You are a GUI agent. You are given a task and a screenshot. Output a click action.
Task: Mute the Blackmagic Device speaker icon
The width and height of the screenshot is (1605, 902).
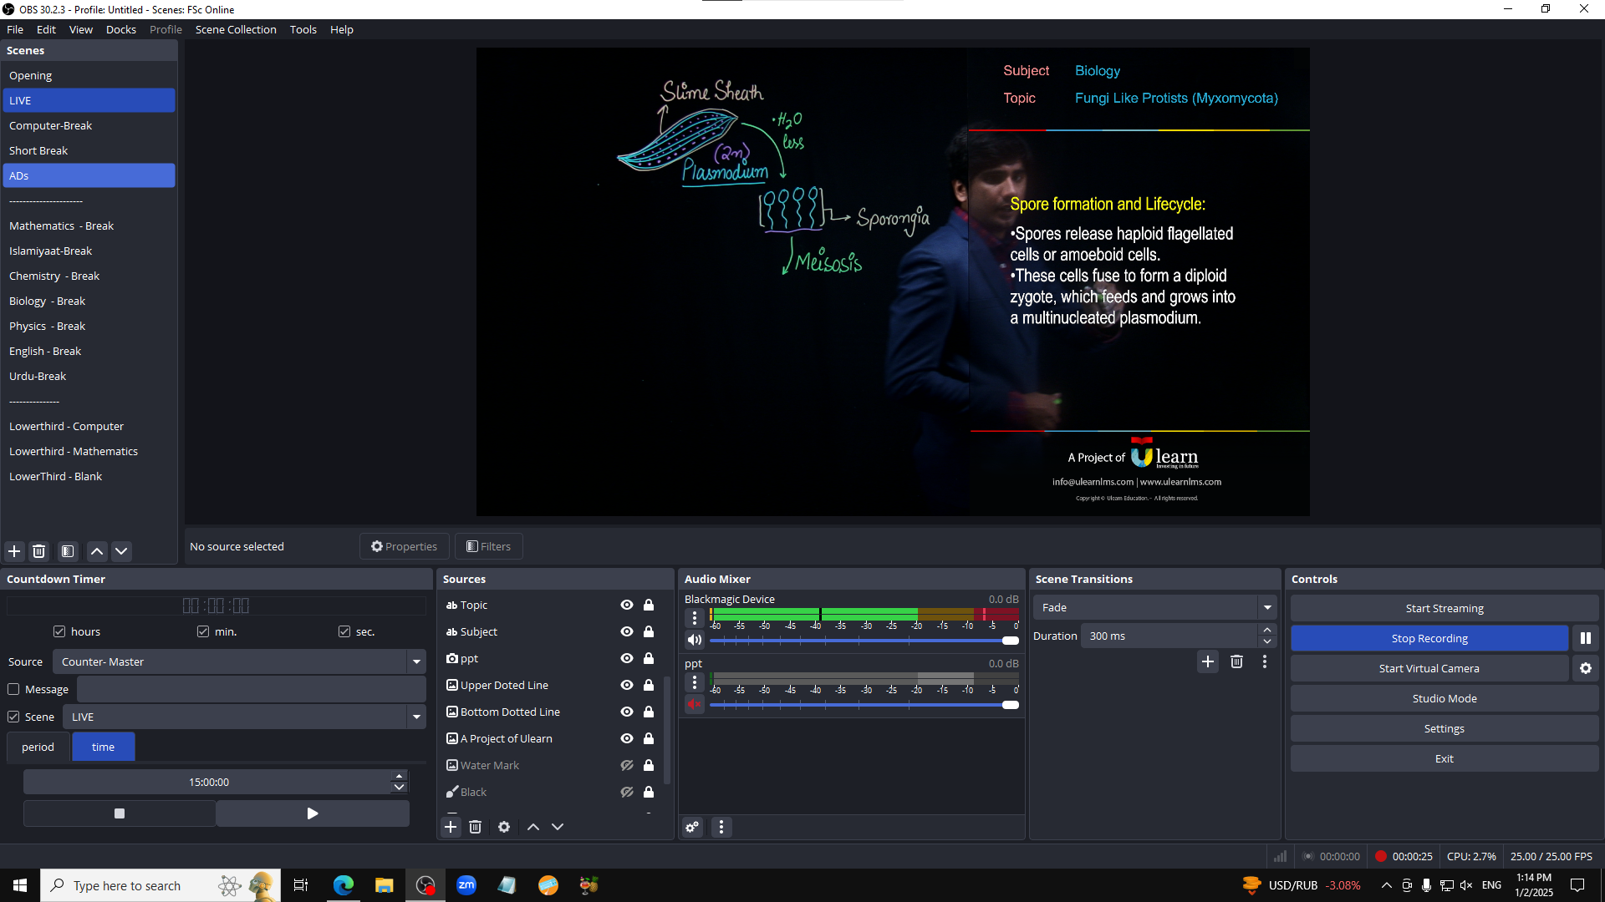point(695,640)
